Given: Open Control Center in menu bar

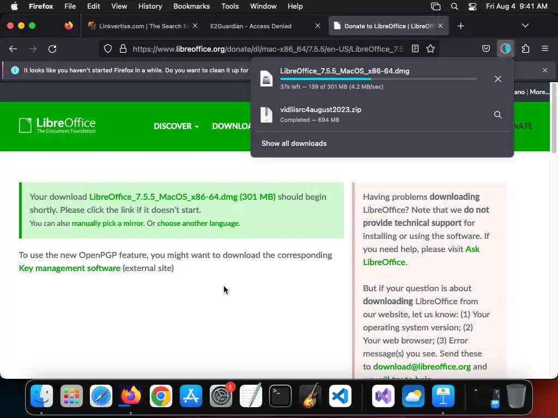Looking at the screenshot, I should point(472,7).
